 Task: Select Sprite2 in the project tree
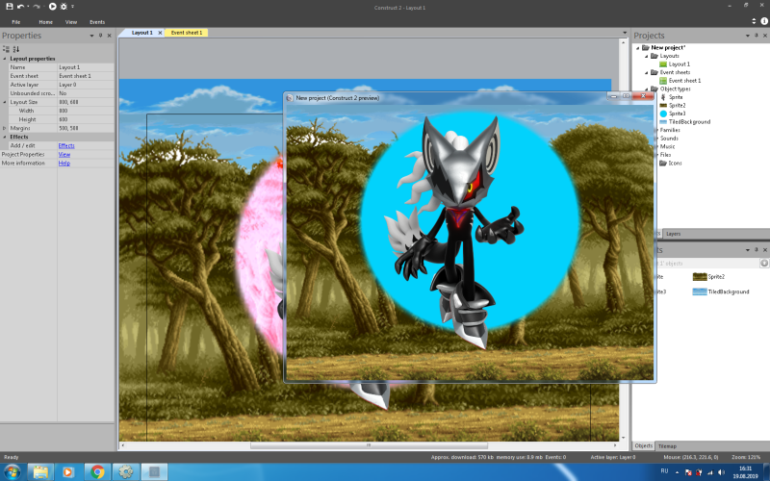(678, 106)
